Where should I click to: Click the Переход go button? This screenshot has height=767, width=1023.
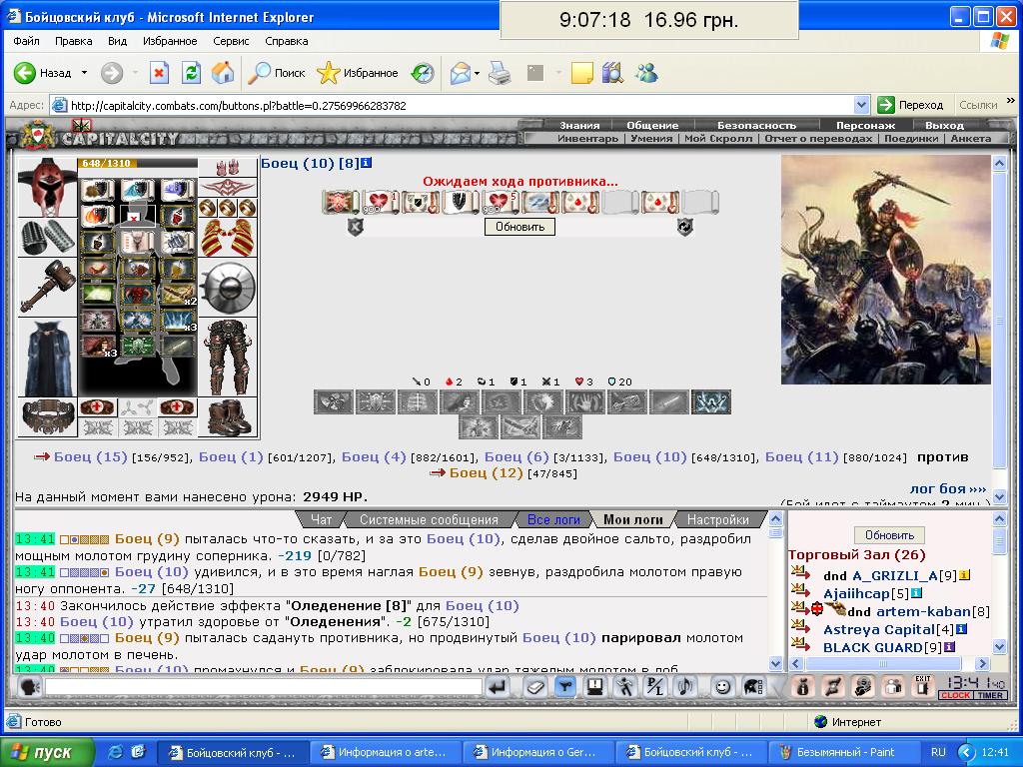pos(911,105)
